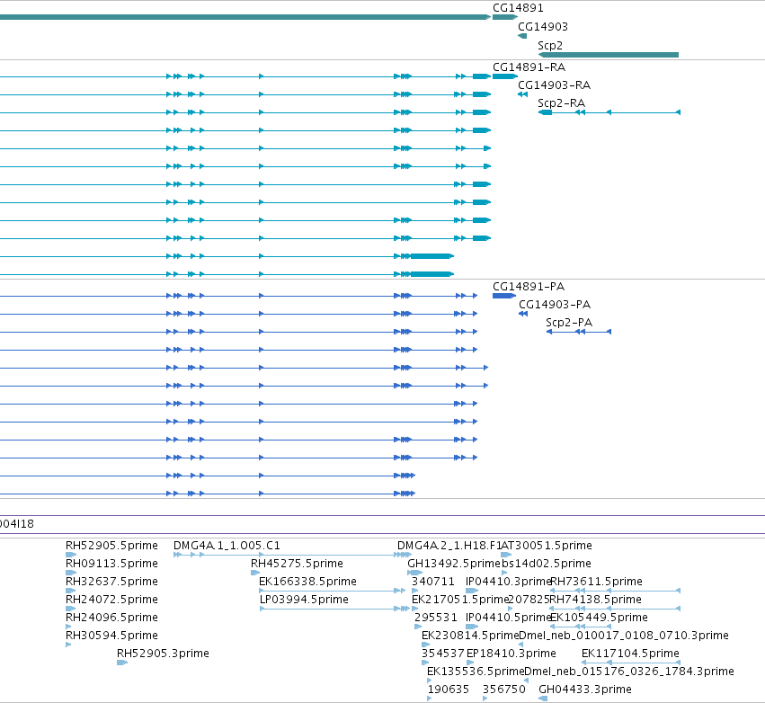Click the EK230814.5prime EST label
The image size is (765, 703).
coord(470,636)
